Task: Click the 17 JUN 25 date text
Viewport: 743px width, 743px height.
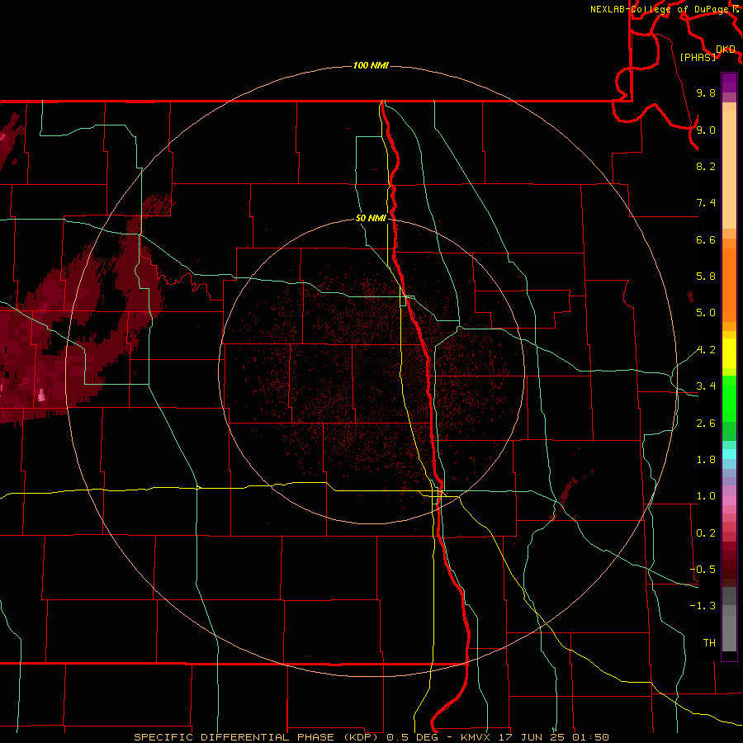Action: pyautogui.click(x=532, y=737)
